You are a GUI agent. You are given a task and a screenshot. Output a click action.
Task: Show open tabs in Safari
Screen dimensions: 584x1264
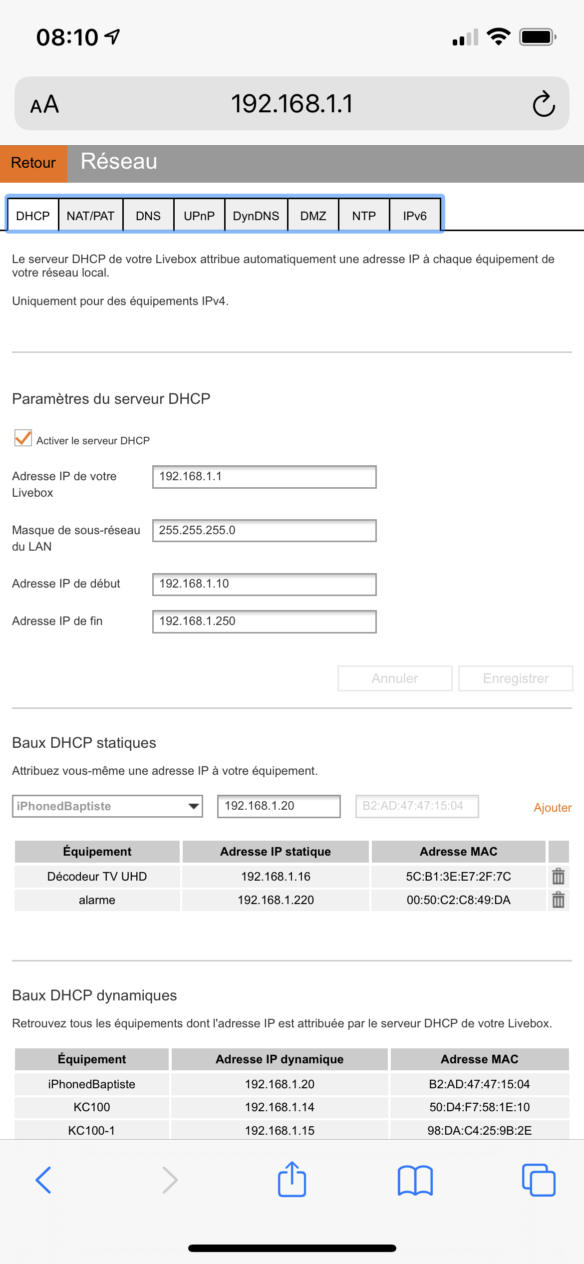[538, 1180]
